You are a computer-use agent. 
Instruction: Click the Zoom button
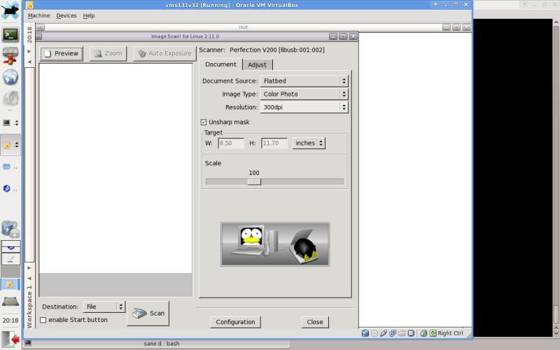coord(108,54)
